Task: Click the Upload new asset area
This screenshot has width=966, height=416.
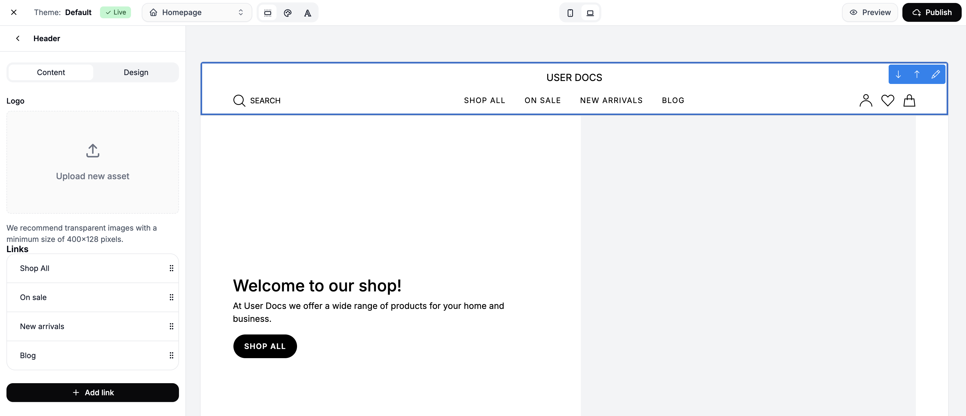Action: tap(93, 162)
